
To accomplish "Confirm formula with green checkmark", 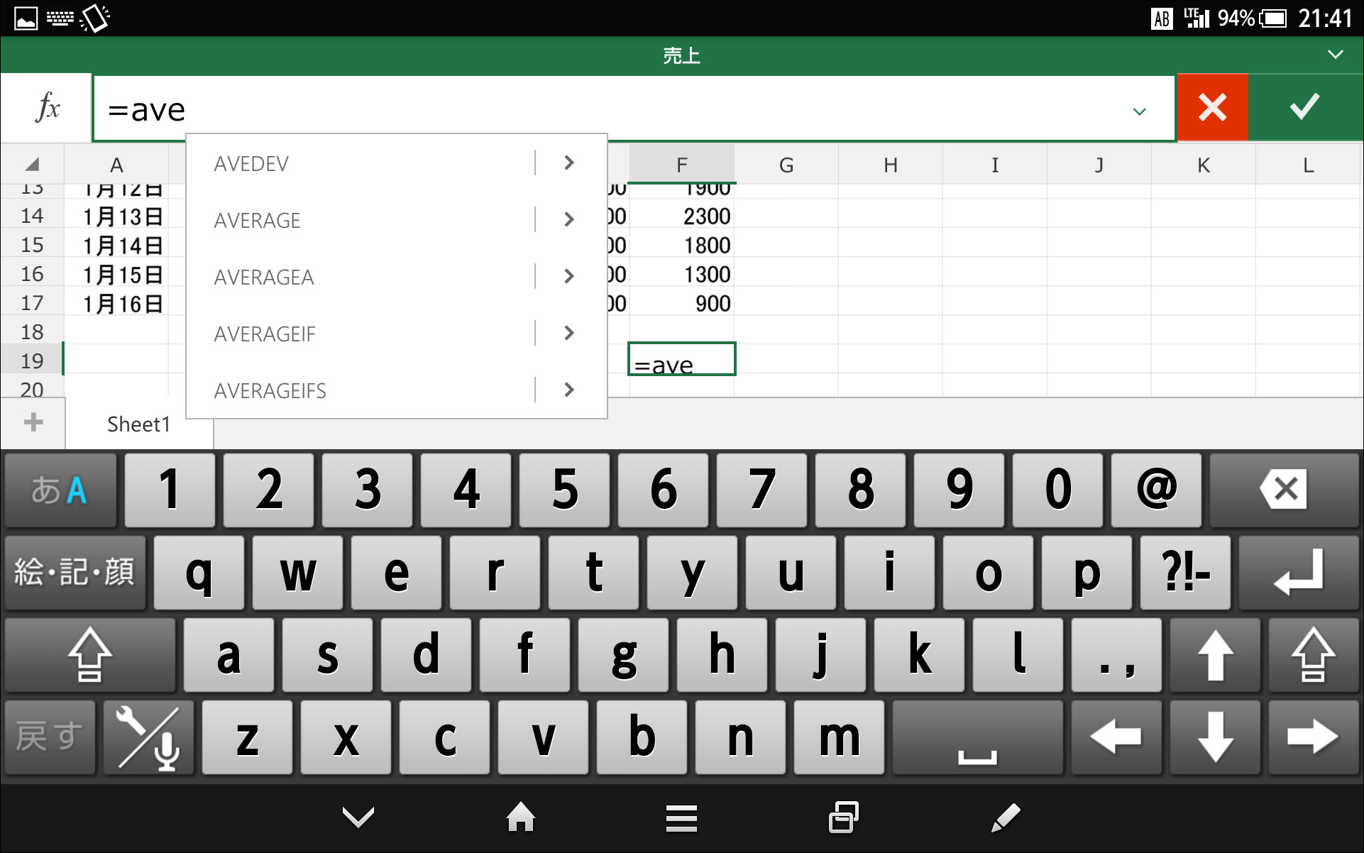I will [1304, 108].
